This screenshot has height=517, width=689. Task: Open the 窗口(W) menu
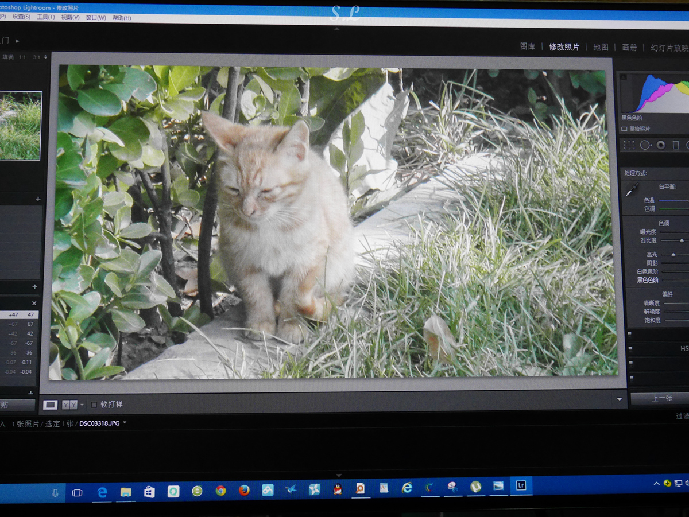pos(96,17)
